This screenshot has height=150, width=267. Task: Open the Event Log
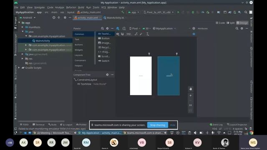pyautogui.click(x=216, y=125)
